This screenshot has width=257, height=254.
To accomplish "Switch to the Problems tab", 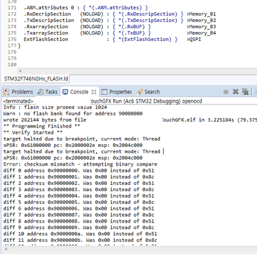I will click(x=22, y=92).
